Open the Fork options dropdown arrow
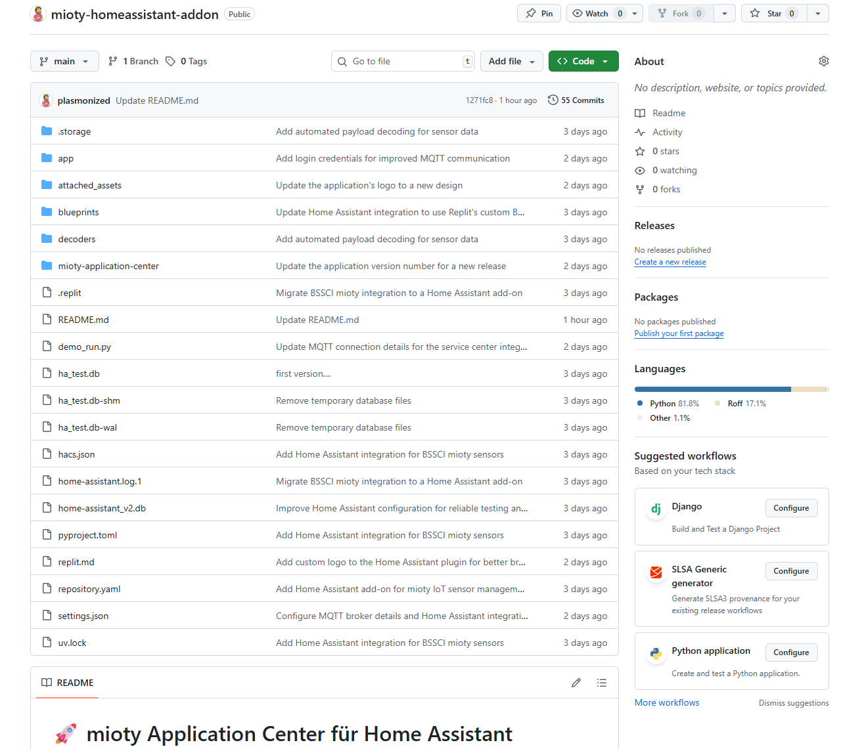The width and height of the screenshot is (862, 749). click(x=725, y=13)
